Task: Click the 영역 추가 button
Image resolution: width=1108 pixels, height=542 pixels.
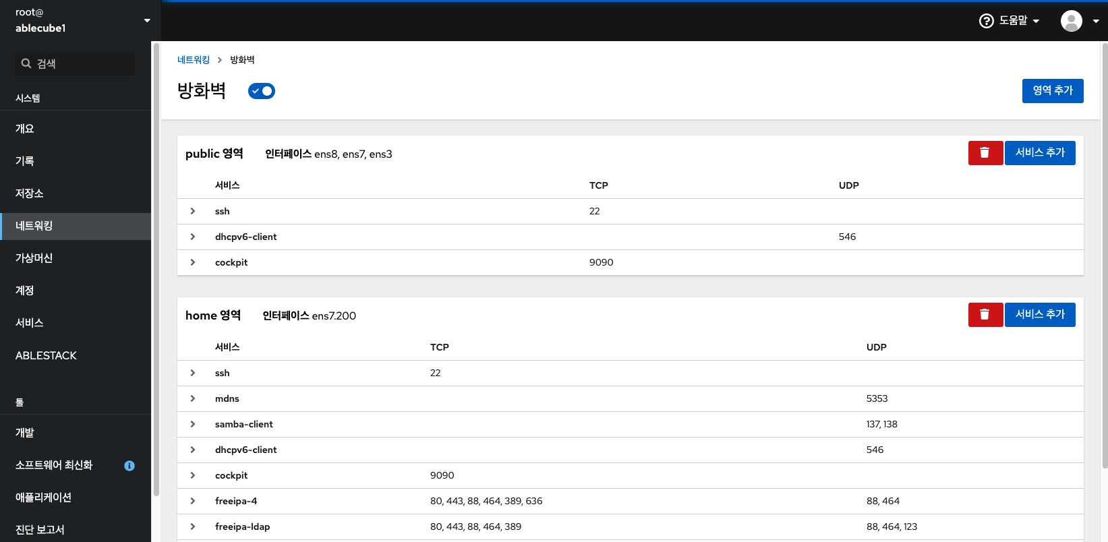Action: (1053, 91)
